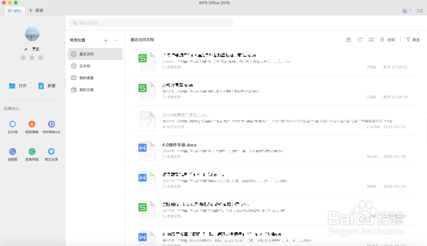Click the 新建 new document button in sidebar
427x246 pixels.
[x=47, y=86]
